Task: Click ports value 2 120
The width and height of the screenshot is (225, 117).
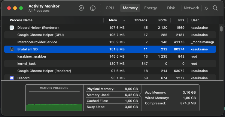Action: click(x=163, y=28)
